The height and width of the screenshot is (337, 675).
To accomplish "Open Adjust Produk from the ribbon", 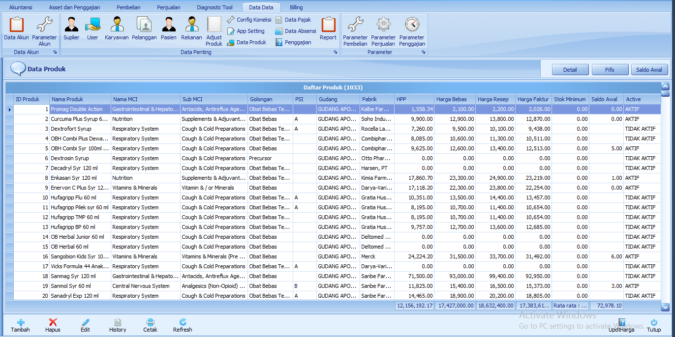I will point(214,26).
